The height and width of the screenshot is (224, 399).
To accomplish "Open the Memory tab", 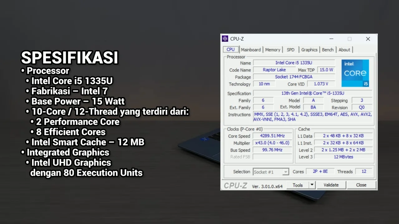I will click(273, 50).
